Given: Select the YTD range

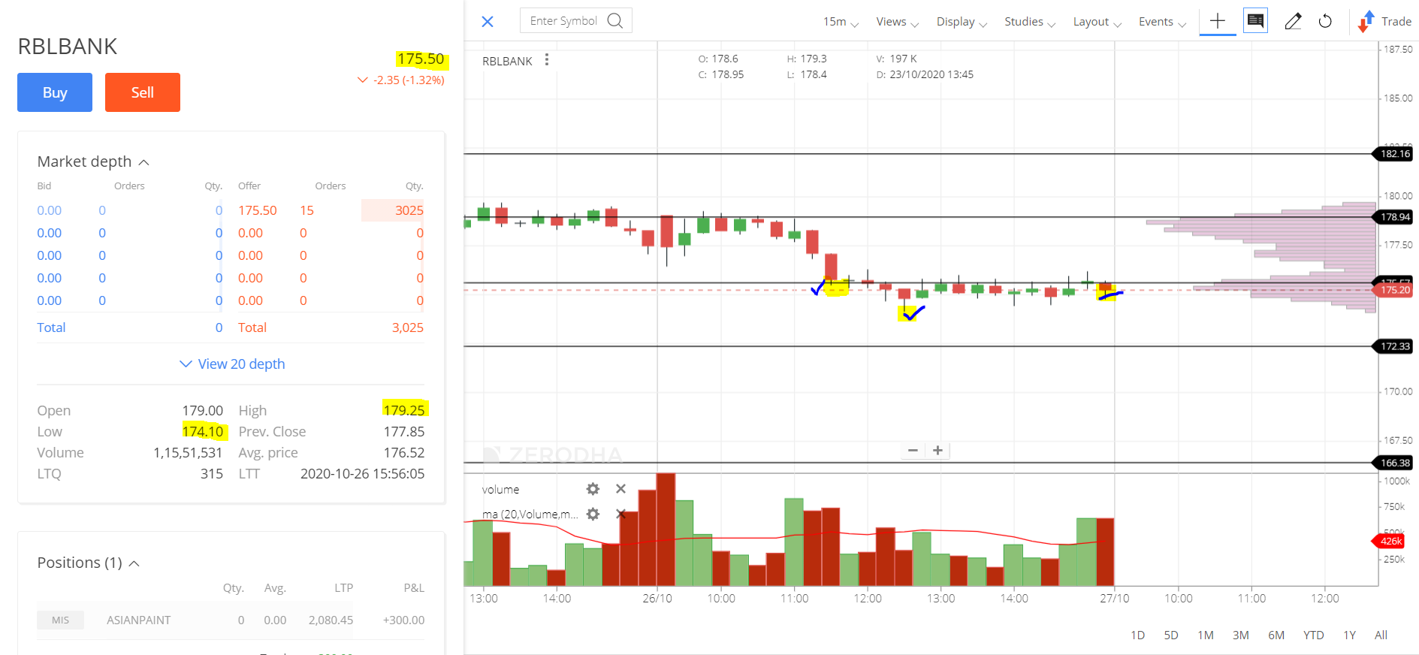Looking at the screenshot, I should 1313,635.
